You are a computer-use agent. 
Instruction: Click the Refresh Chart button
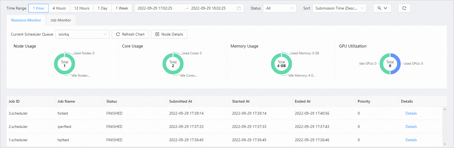130,34
